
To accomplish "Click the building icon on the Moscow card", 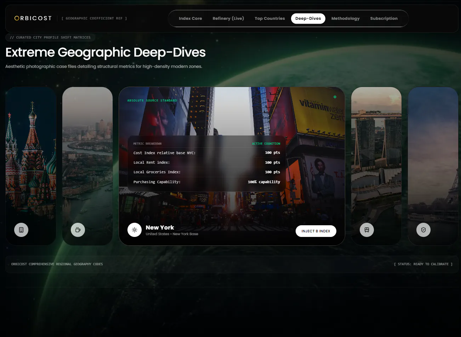I will [x=21, y=230].
